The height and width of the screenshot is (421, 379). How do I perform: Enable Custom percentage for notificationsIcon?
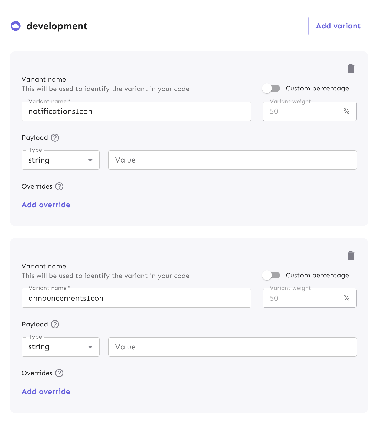click(x=271, y=88)
